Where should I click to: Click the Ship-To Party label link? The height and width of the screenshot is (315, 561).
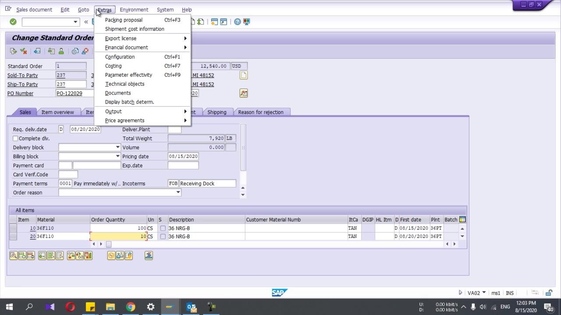[x=22, y=84]
